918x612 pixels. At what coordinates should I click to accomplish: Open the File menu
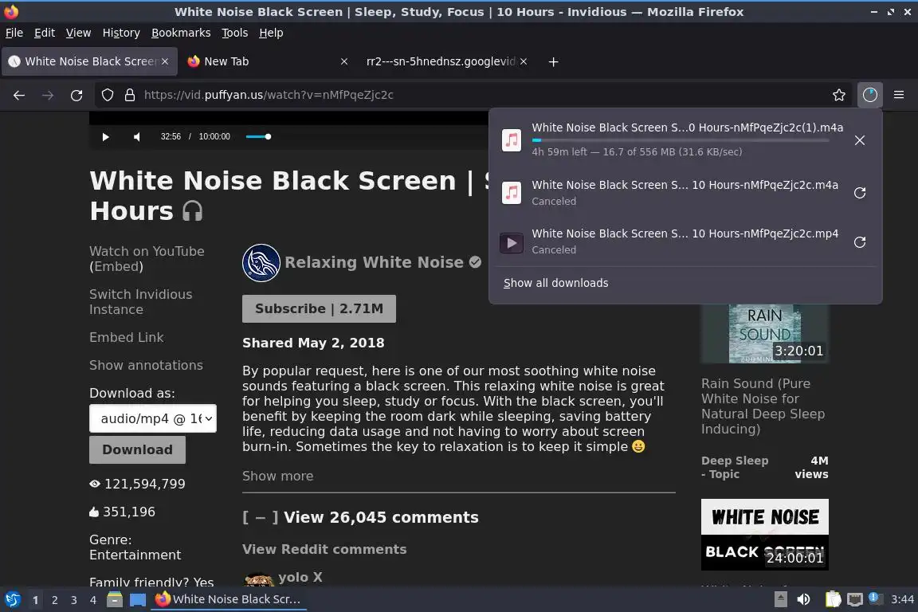pyautogui.click(x=14, y=33)
